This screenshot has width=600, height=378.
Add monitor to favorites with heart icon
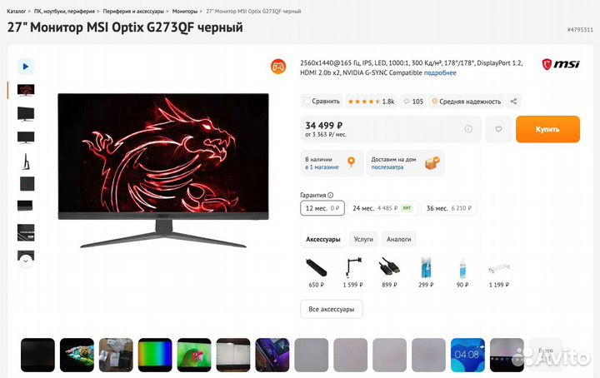pyautogui.click(x=498, y=129)
